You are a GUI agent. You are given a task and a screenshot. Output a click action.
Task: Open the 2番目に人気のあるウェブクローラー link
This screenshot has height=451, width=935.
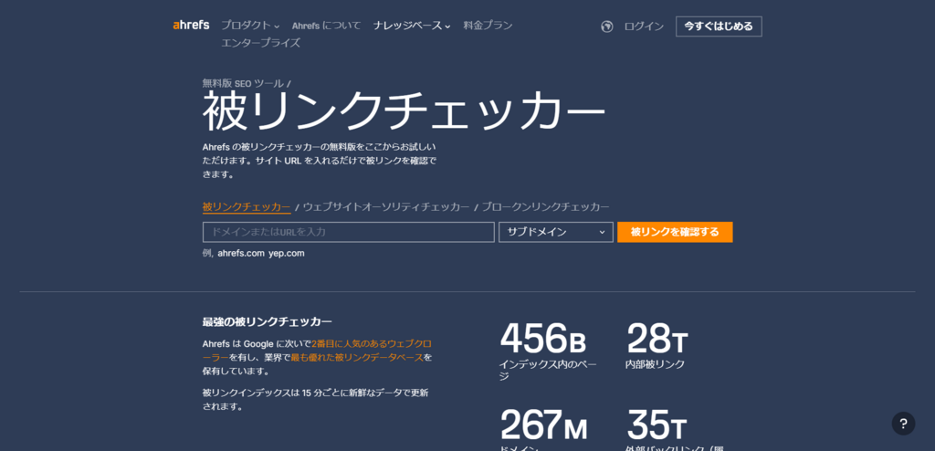[371, 343]
